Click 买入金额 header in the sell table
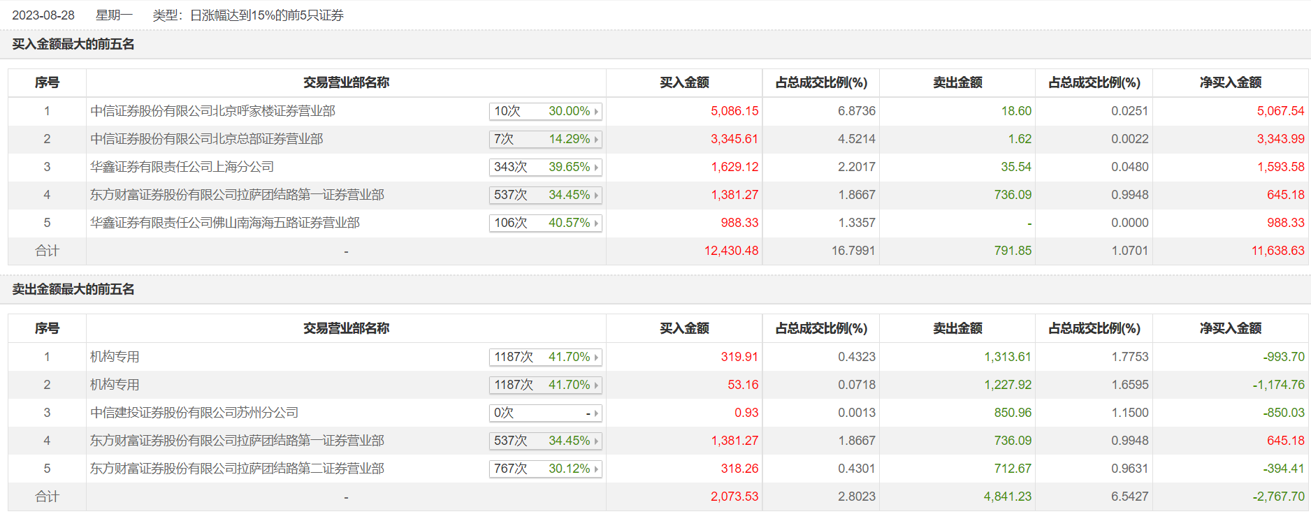 [x=684, y=328]
